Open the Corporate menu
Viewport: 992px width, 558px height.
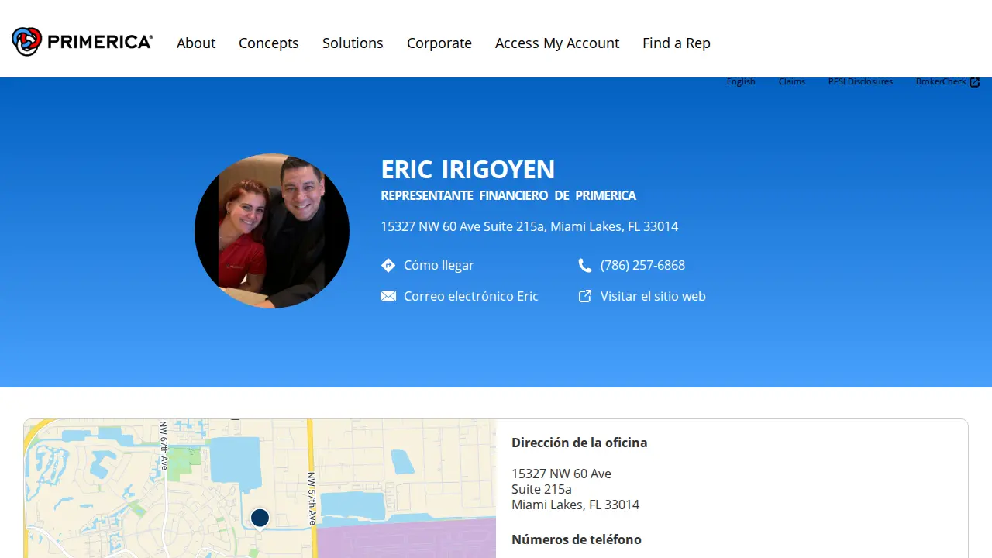[x=439, y=43]
